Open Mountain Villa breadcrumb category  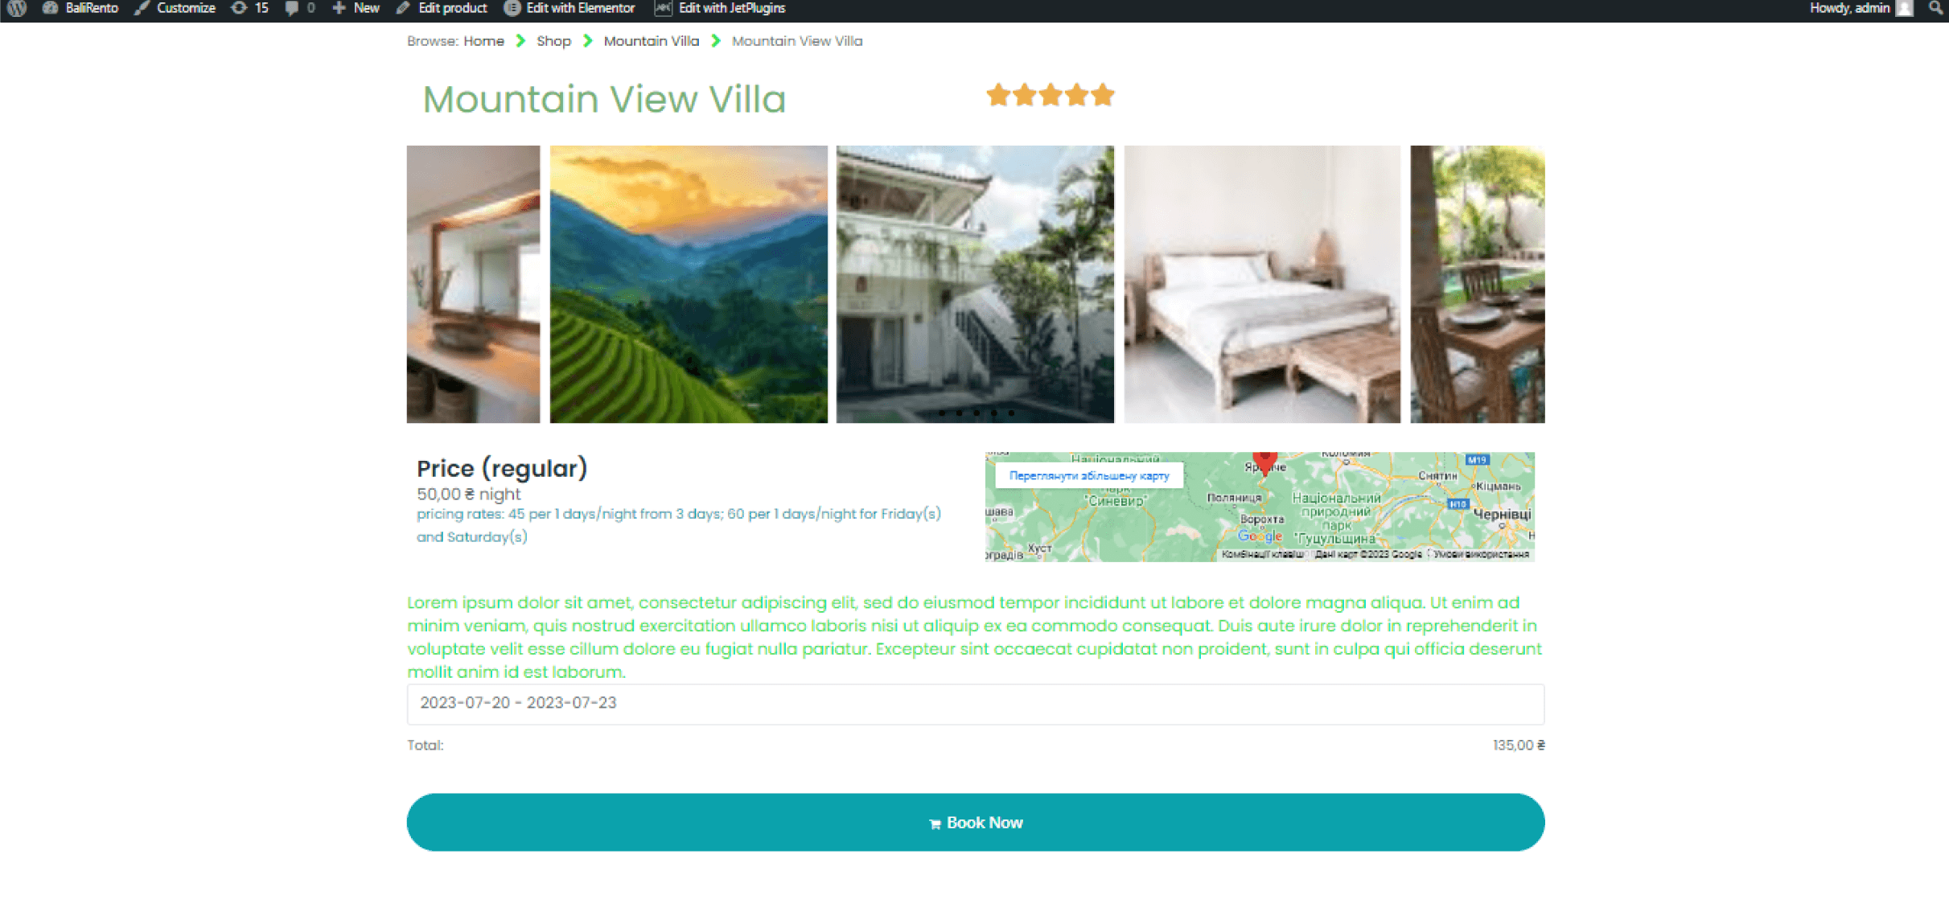(651, 41)
